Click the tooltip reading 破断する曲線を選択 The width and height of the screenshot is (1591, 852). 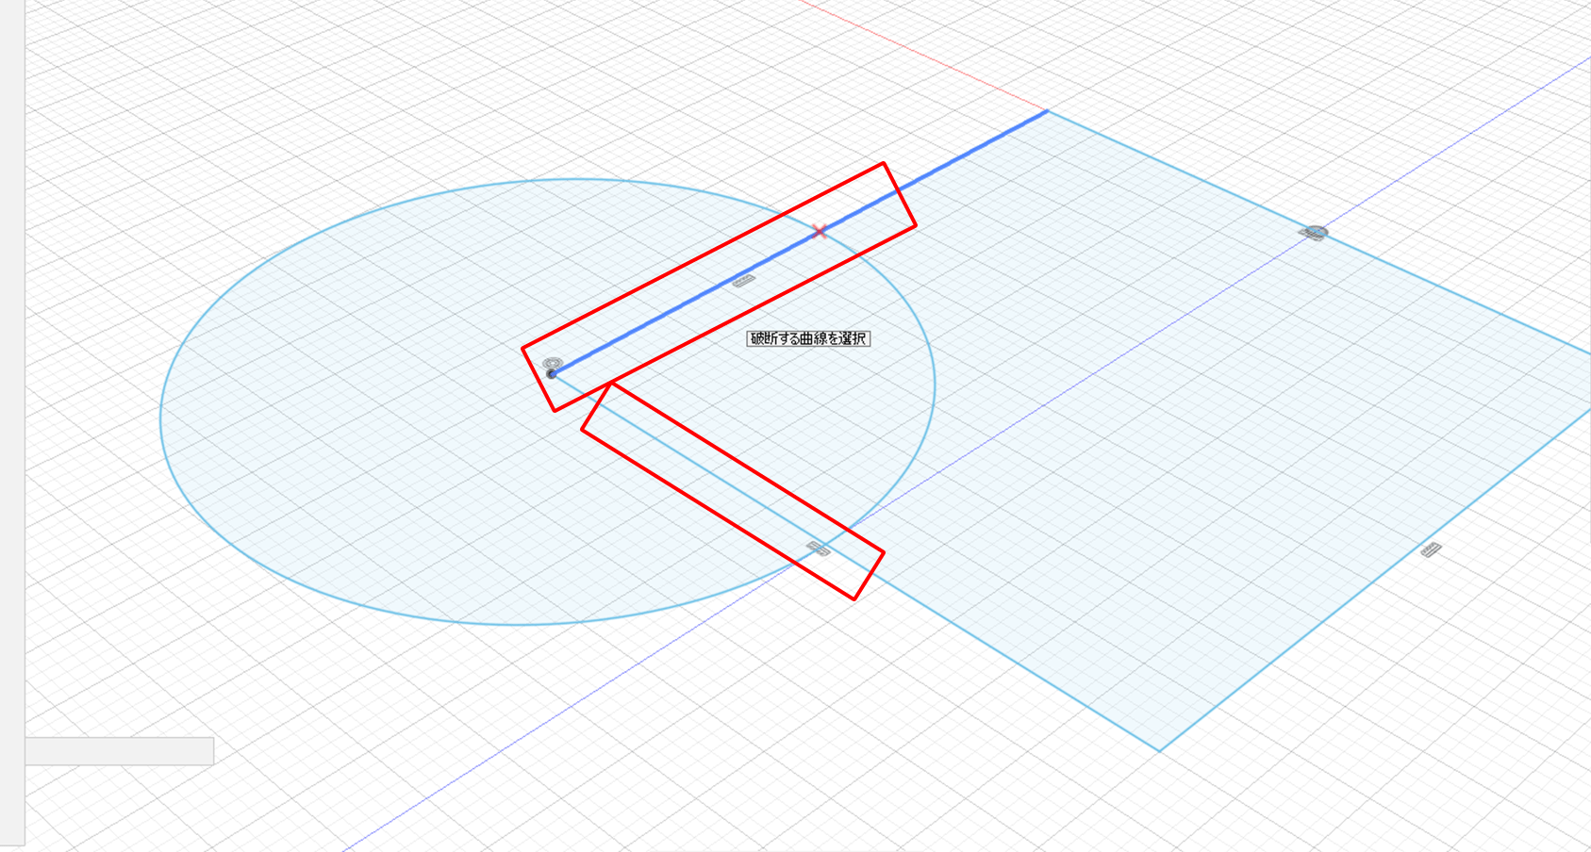point(808,338)
